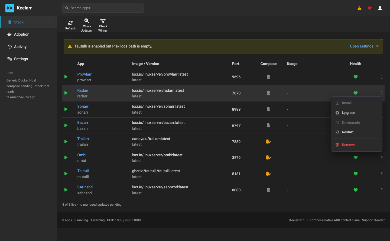
Task: Dismiss the Tautulli warning banner
Action: pos(378,46)
